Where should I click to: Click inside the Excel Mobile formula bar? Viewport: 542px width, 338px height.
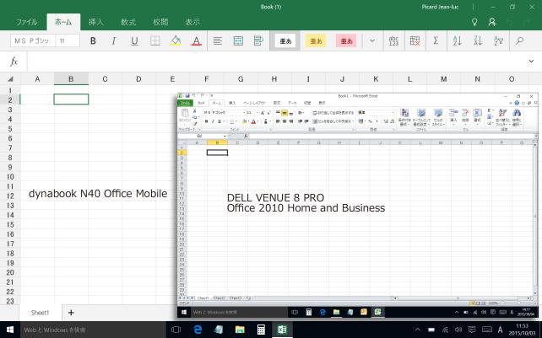tap(275, 62)
